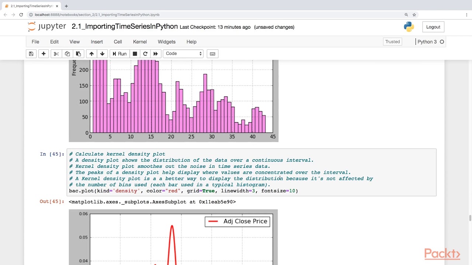
Task: Close the 2.1_ImportingTimeSeriesInPython browser tab
Action: pyautogui.click(x=57, y=6)
